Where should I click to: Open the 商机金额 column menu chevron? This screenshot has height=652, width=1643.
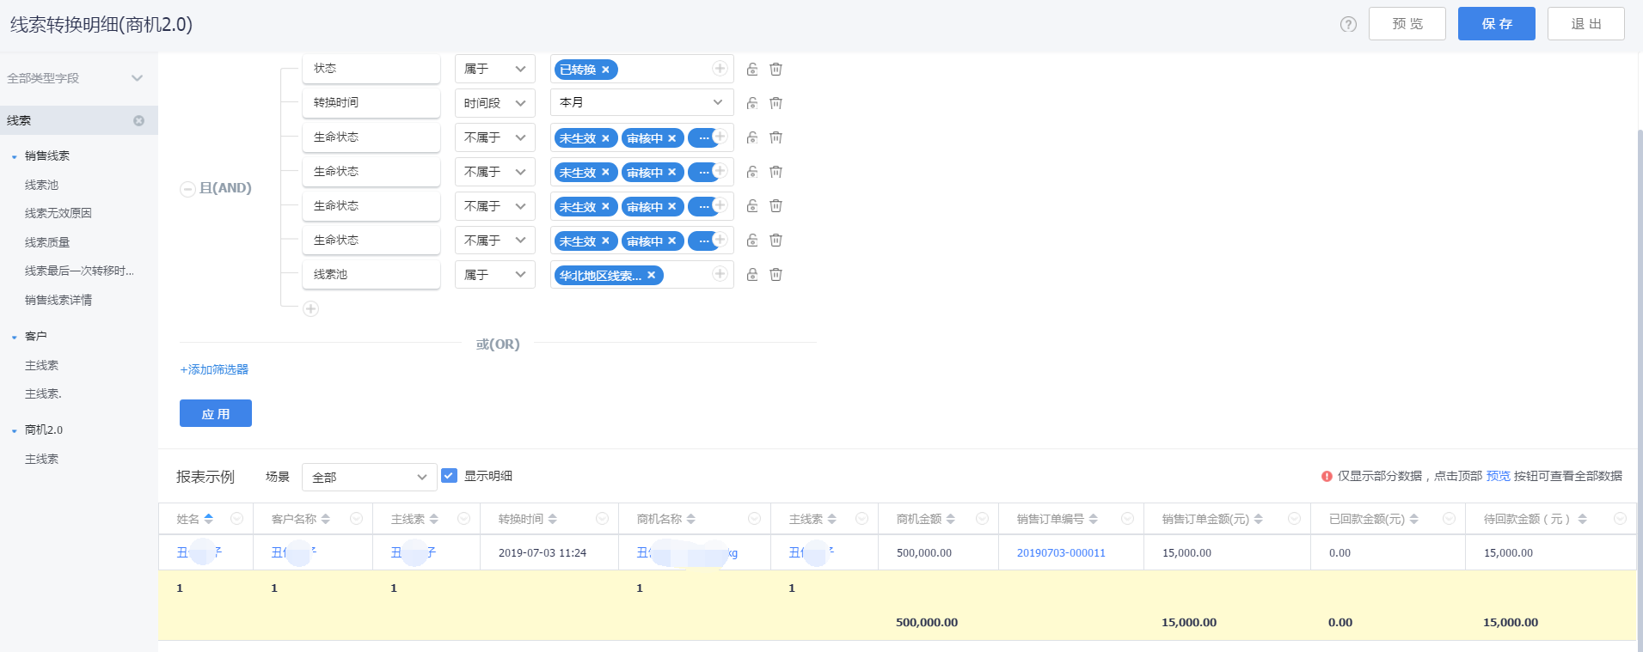(x=982, y=518)
